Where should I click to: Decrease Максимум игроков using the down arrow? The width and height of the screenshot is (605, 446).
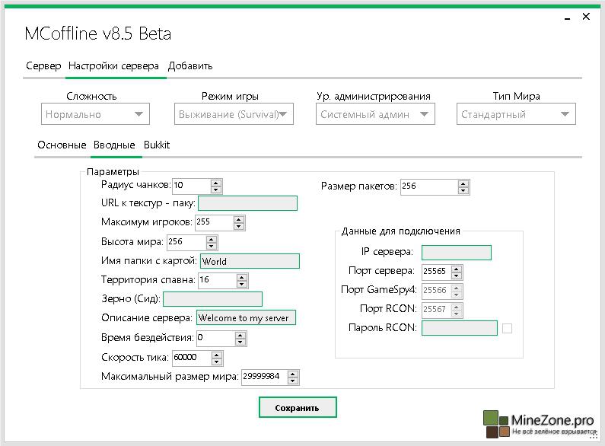[239, 226]
